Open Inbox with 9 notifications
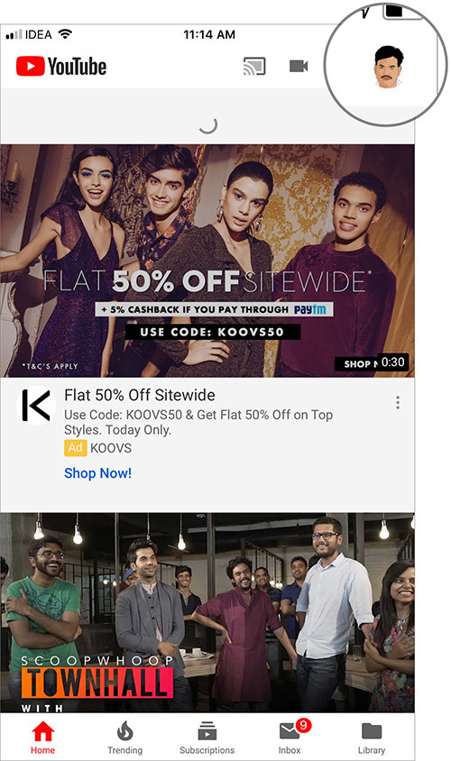 coord(290,738)
